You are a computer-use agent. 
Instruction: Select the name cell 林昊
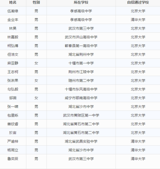click(13, 29)
